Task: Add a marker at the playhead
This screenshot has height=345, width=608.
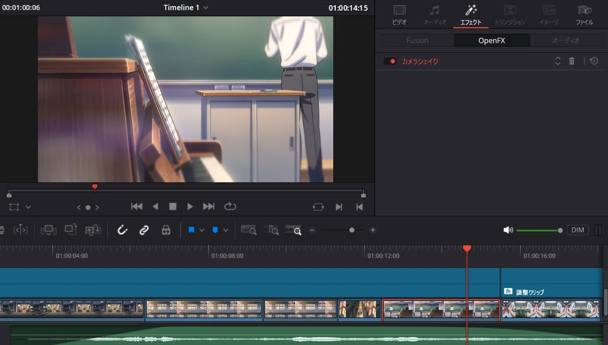Action: 215,230
